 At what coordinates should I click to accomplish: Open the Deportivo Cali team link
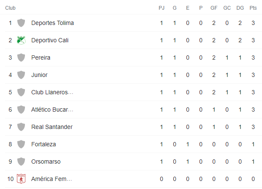50,40
